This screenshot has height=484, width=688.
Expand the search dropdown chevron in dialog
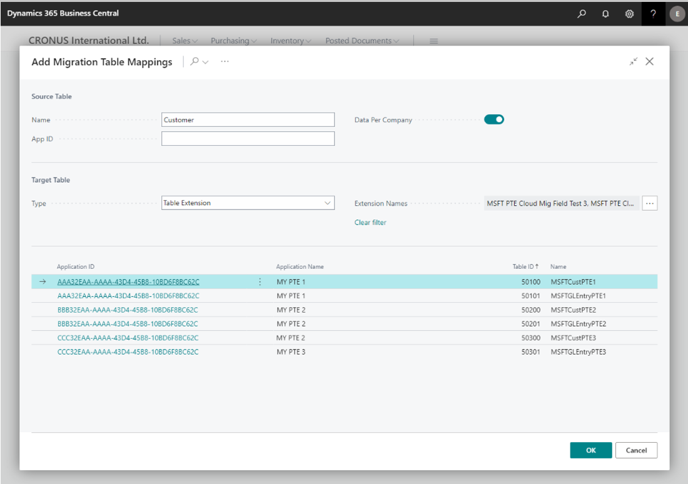coord(205,62)
